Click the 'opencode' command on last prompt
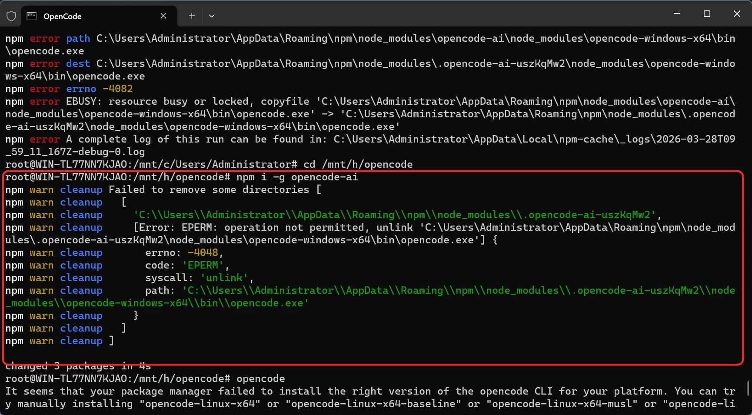The height and width of the screenshot is (415, 752). coord(260,379)
